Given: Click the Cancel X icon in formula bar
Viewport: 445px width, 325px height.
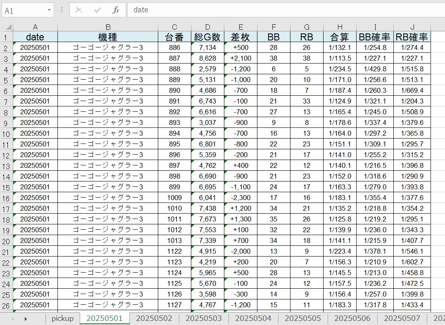Looking at the screenshot, I should (79, 10).
